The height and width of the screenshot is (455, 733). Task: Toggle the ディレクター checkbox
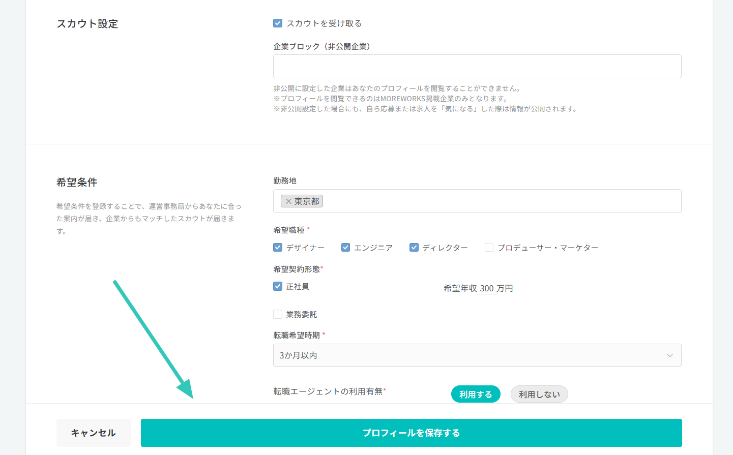point(414,248)
